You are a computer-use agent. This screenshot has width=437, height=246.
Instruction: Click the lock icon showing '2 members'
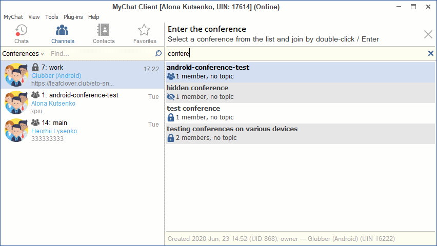click(171, 138)
